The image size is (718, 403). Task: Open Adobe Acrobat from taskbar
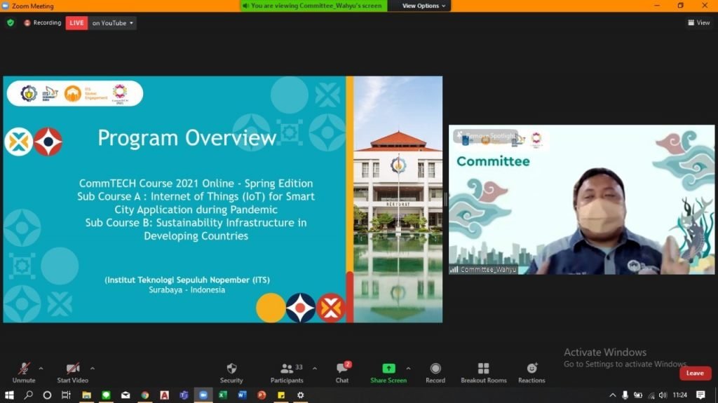click(164, 395)
